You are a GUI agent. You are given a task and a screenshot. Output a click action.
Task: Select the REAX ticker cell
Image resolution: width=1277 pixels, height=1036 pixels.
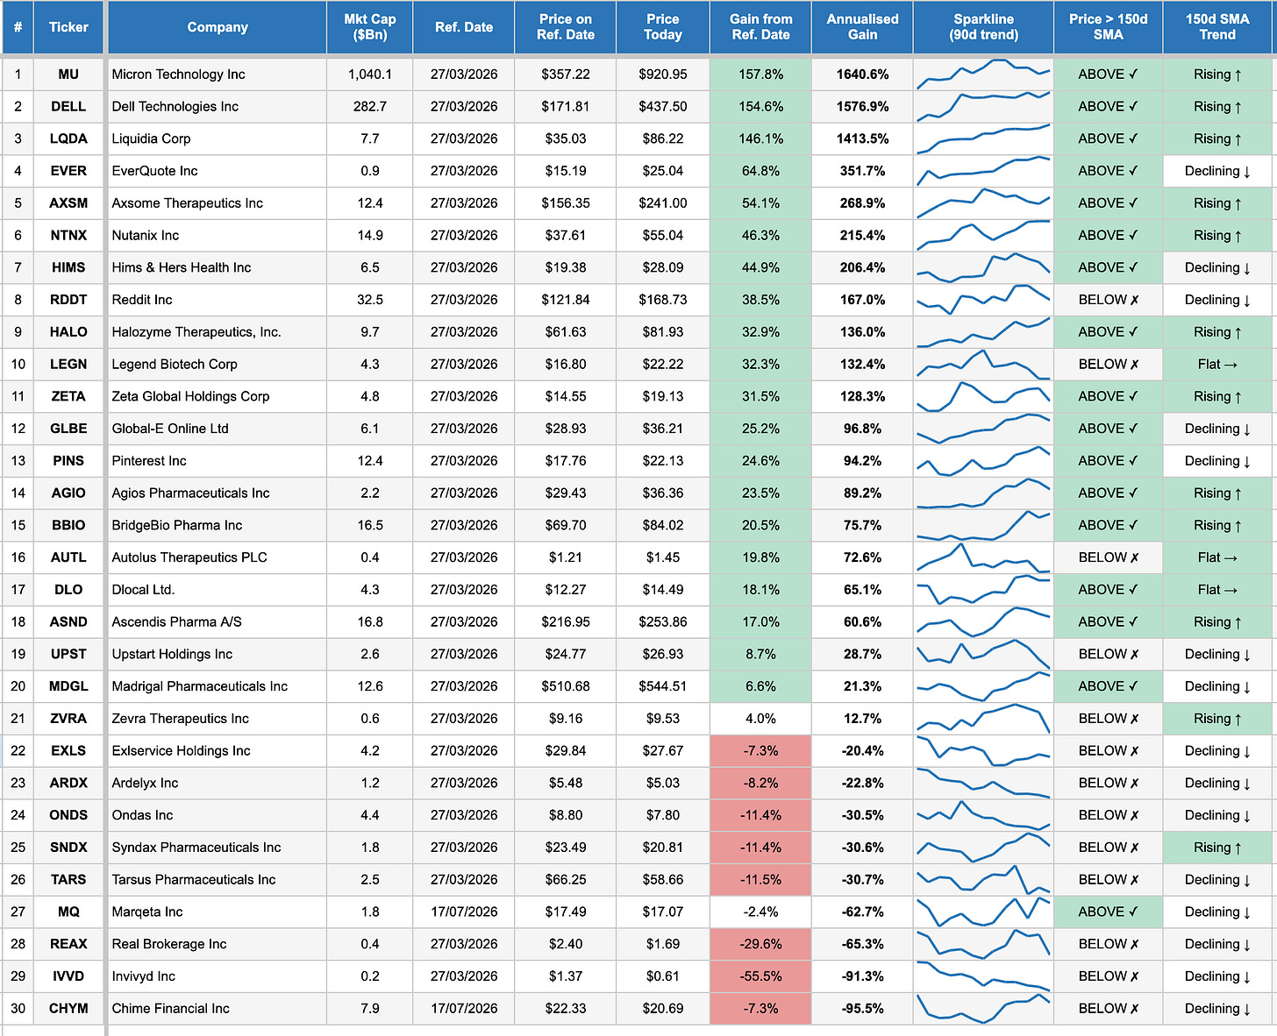click(x=68, y=944)
